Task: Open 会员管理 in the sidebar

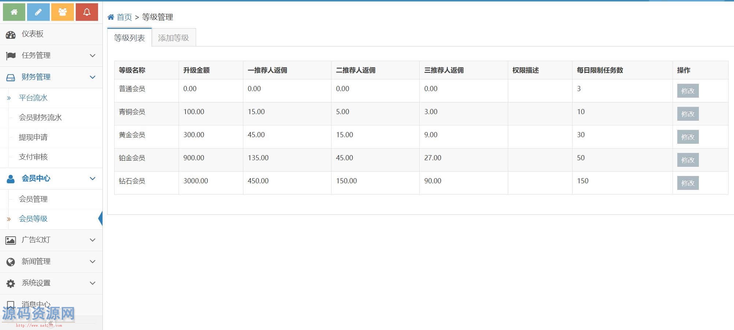Action: [x=33, y=199]
